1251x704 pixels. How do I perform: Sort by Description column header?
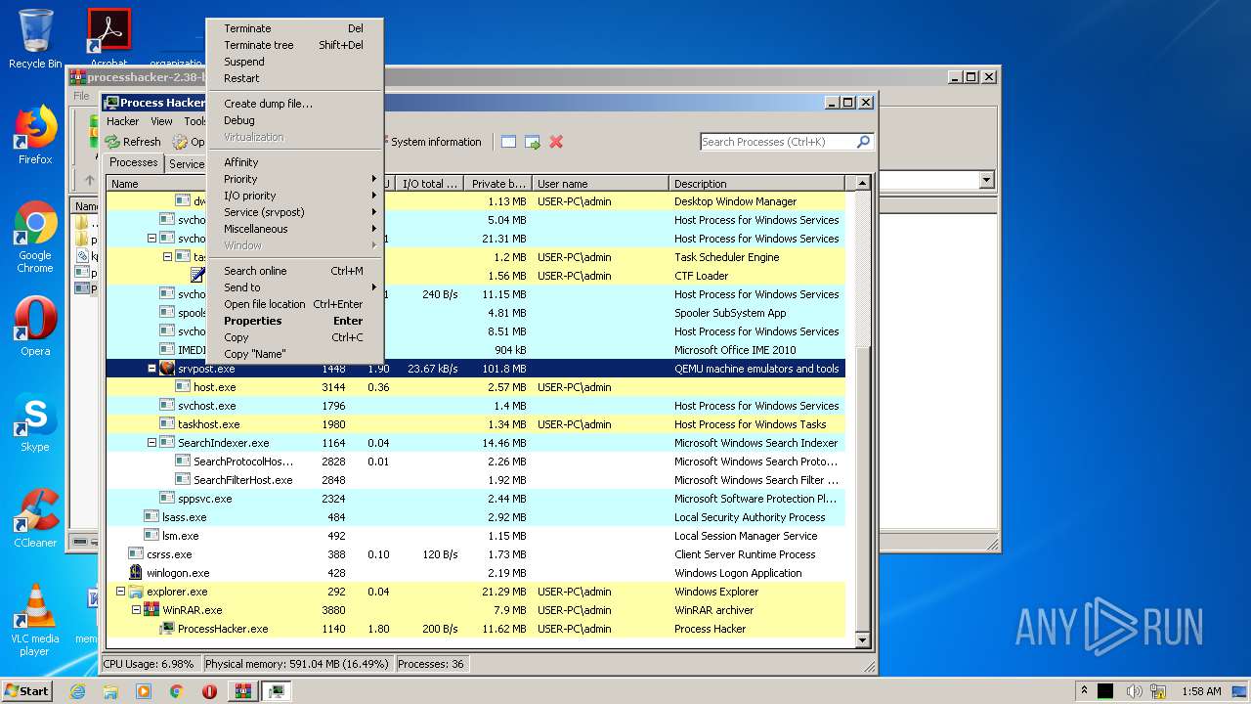tap(756, 184)
